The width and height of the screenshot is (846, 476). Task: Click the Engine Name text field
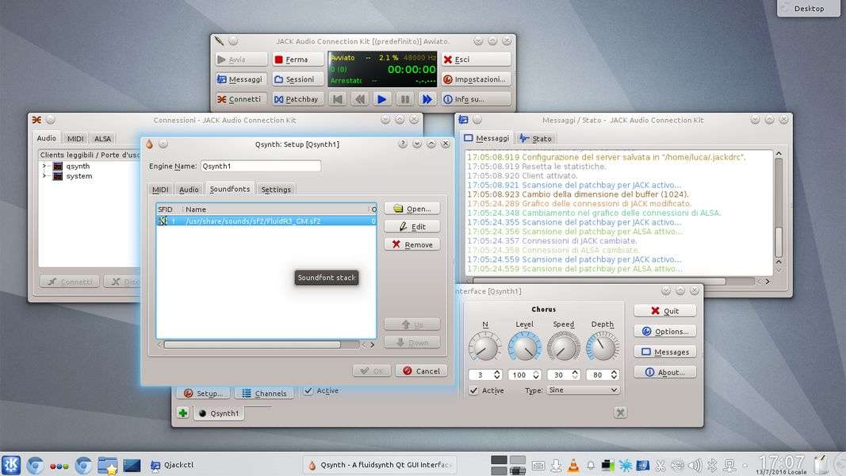(260, 167)
